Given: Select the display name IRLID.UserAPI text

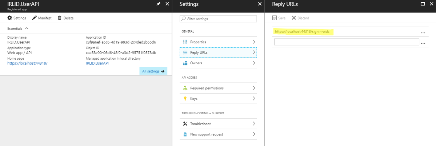Looking at the screenshot, I should (19, 42).
